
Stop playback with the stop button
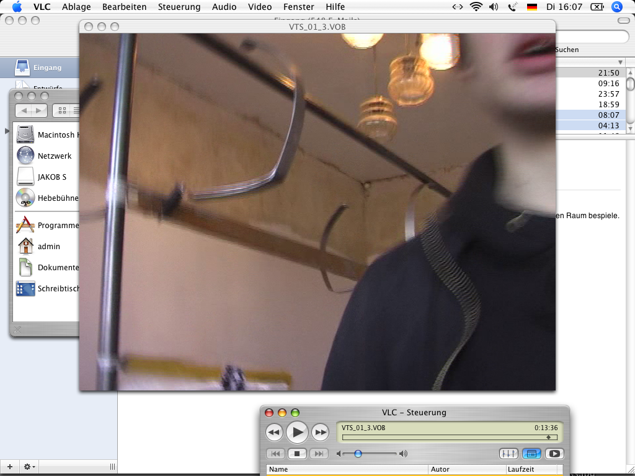coord(297,454)
